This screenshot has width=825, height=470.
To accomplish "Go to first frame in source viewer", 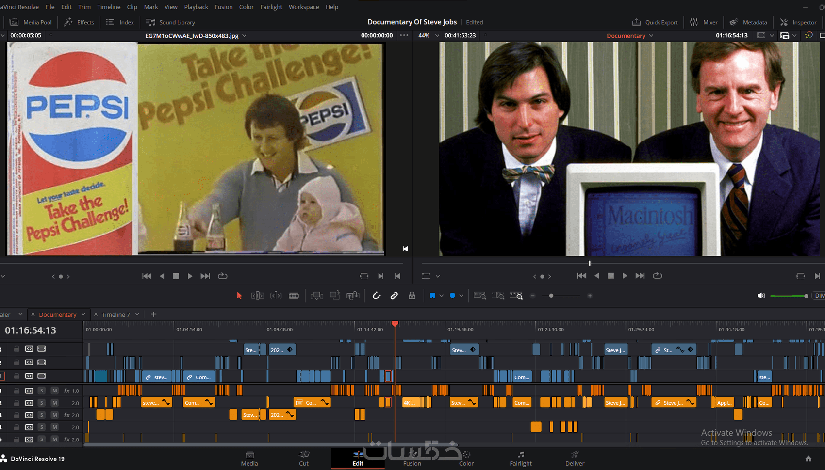I will tap(147, 276).
